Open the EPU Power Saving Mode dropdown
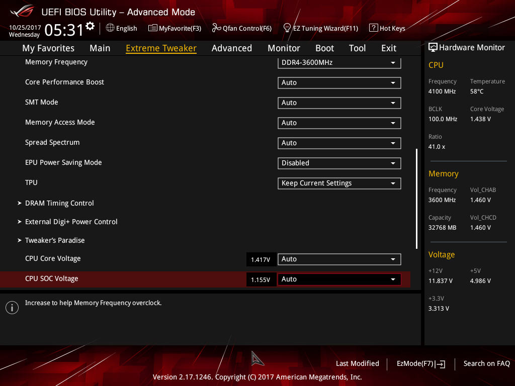Image resolution: width=515 pixels, height=386 pixels. pos(339,163)
